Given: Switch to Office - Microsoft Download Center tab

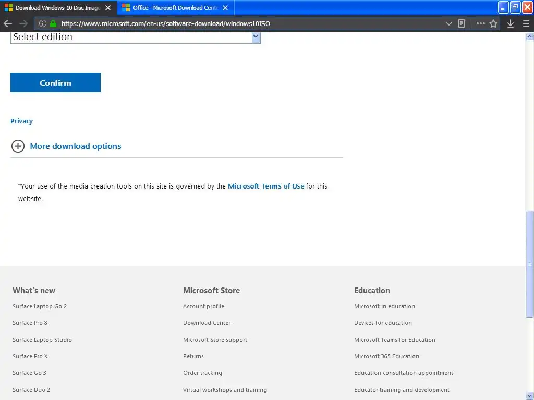Looking at the screenshot, I should 175,8.
